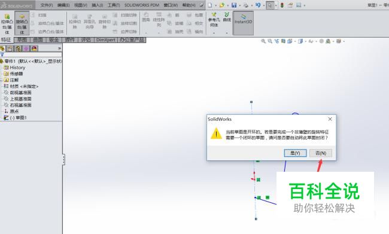
Task: Click the Undo icon
Action: 258,5
